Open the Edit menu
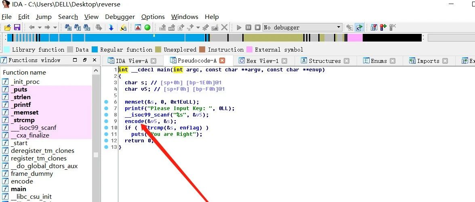Screen dimensions: 475x202 (x=24, y=17)
